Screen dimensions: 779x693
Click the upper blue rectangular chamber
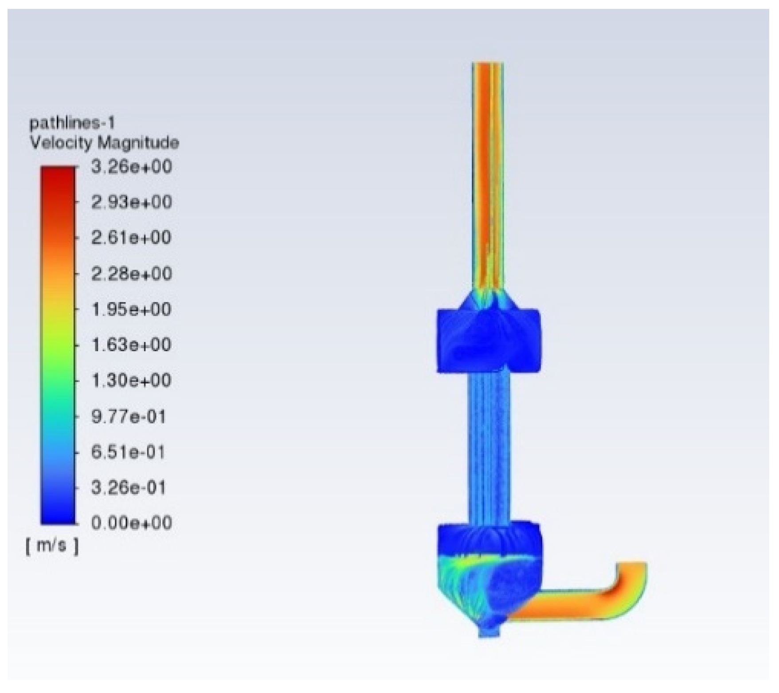pos(489,341)
